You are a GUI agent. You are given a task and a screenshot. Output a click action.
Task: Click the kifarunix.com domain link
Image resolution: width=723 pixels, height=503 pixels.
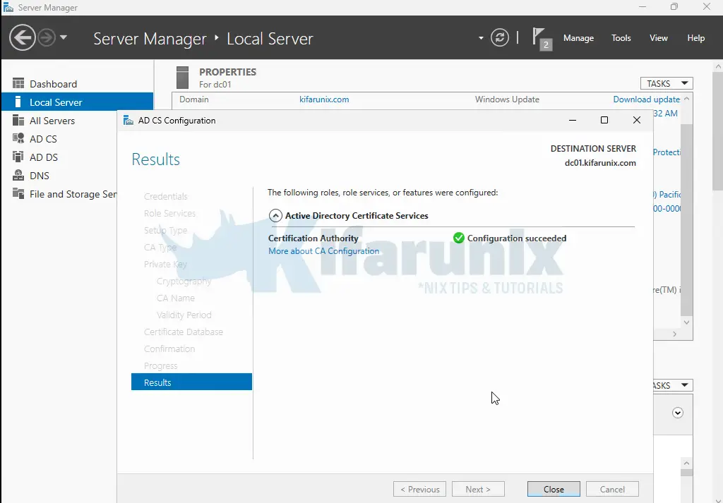point(323,99)
